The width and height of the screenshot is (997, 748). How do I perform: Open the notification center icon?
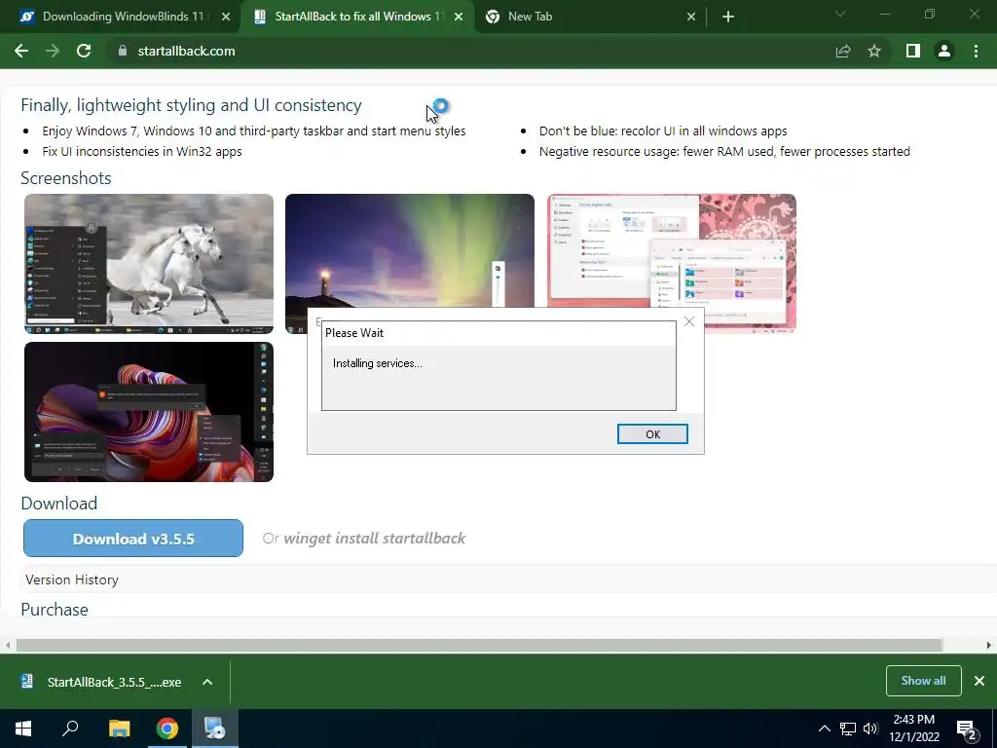tap(967, 729)
